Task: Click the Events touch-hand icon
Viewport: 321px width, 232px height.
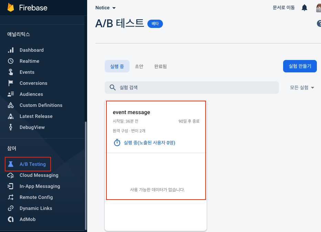Action: click(x=11, y=72)
